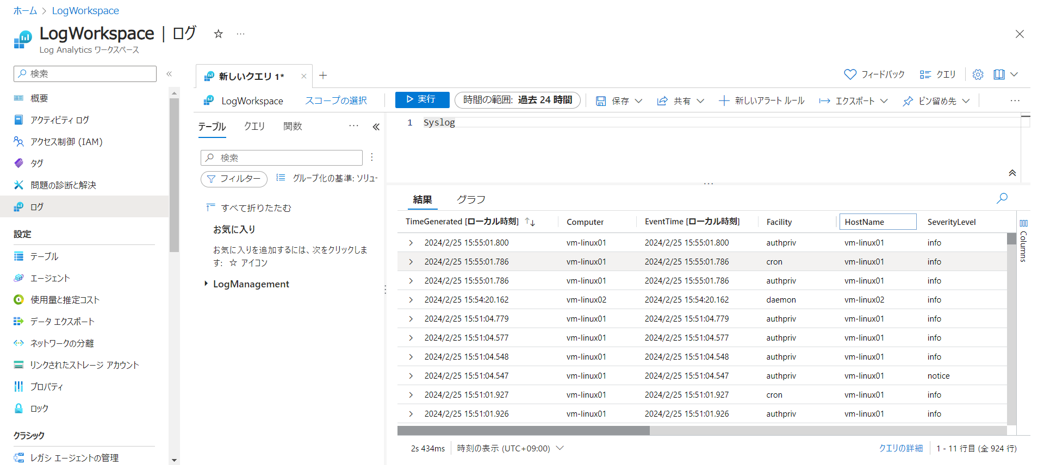Open 問題の診断と解決 in the sidebar
1044x465 pixels.
63,185
